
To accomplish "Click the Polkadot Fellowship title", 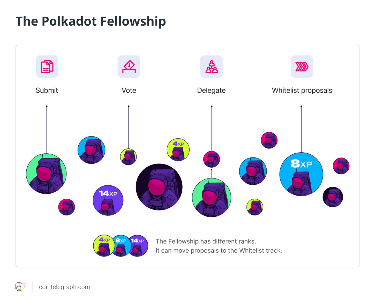I will 91,21.
